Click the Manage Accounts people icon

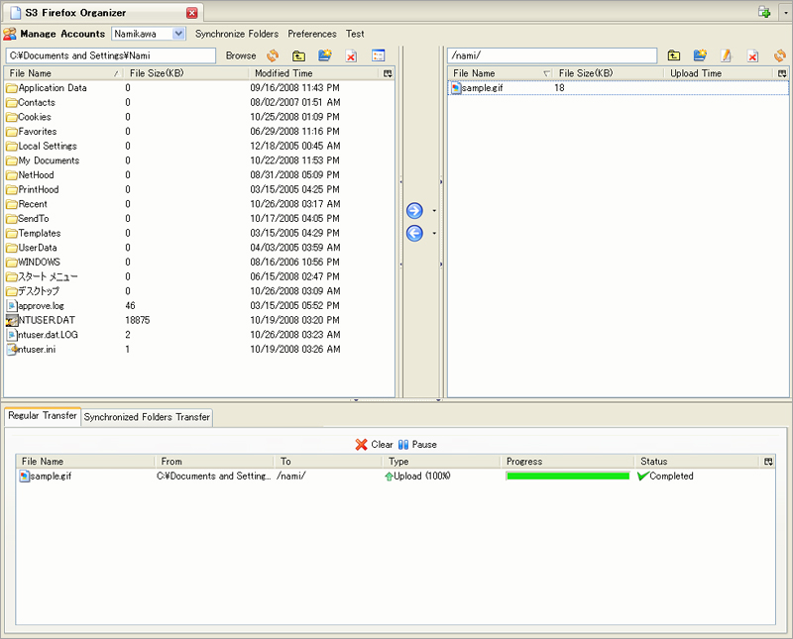[10, 34]
